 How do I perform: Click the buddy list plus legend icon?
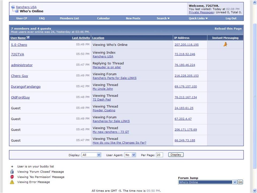click(12, 166)
